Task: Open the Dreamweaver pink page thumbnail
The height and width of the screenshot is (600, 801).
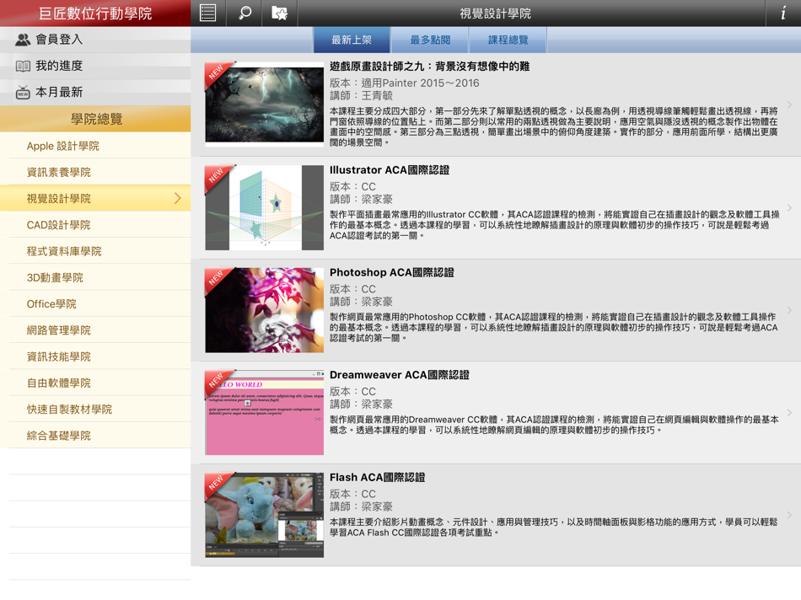Action: pos(264,413)
